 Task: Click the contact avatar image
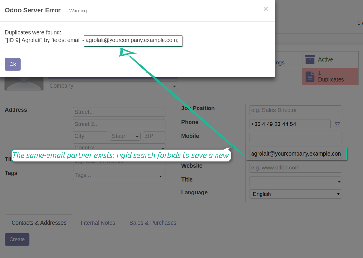[x=24, y=83]
